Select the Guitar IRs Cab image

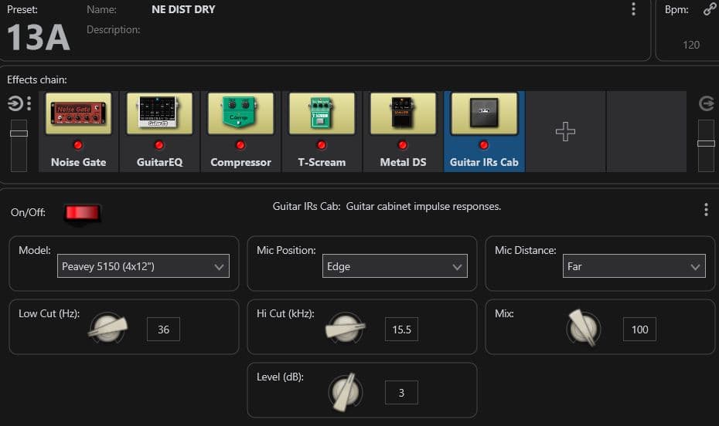coord(484,113)
